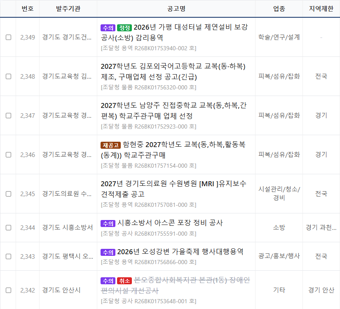
Task: Click reference number R26BK01757081-000
Action: coord(161,205)
